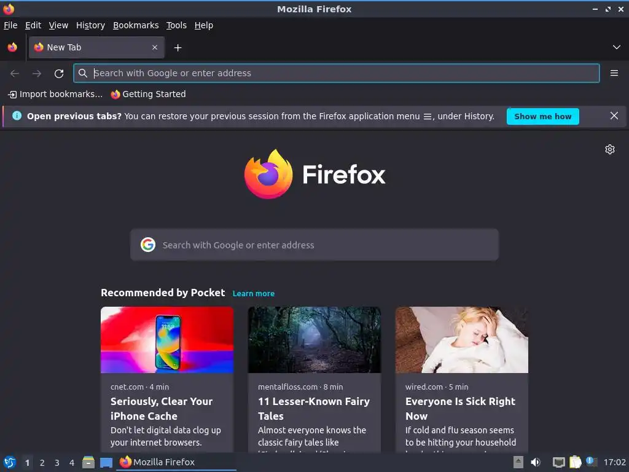The height and width of the screenshot is (472, 629).
Task: Open the sick child article thumbnail
Action: (462, 340)
